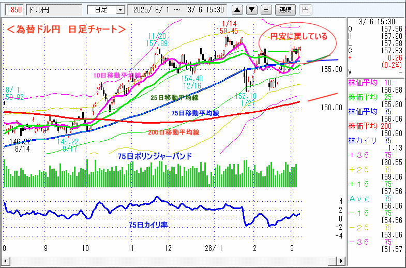Click the -1σ 75 legend entry
This screenshot has height=268, width=406.
click(x=370, y=213)
